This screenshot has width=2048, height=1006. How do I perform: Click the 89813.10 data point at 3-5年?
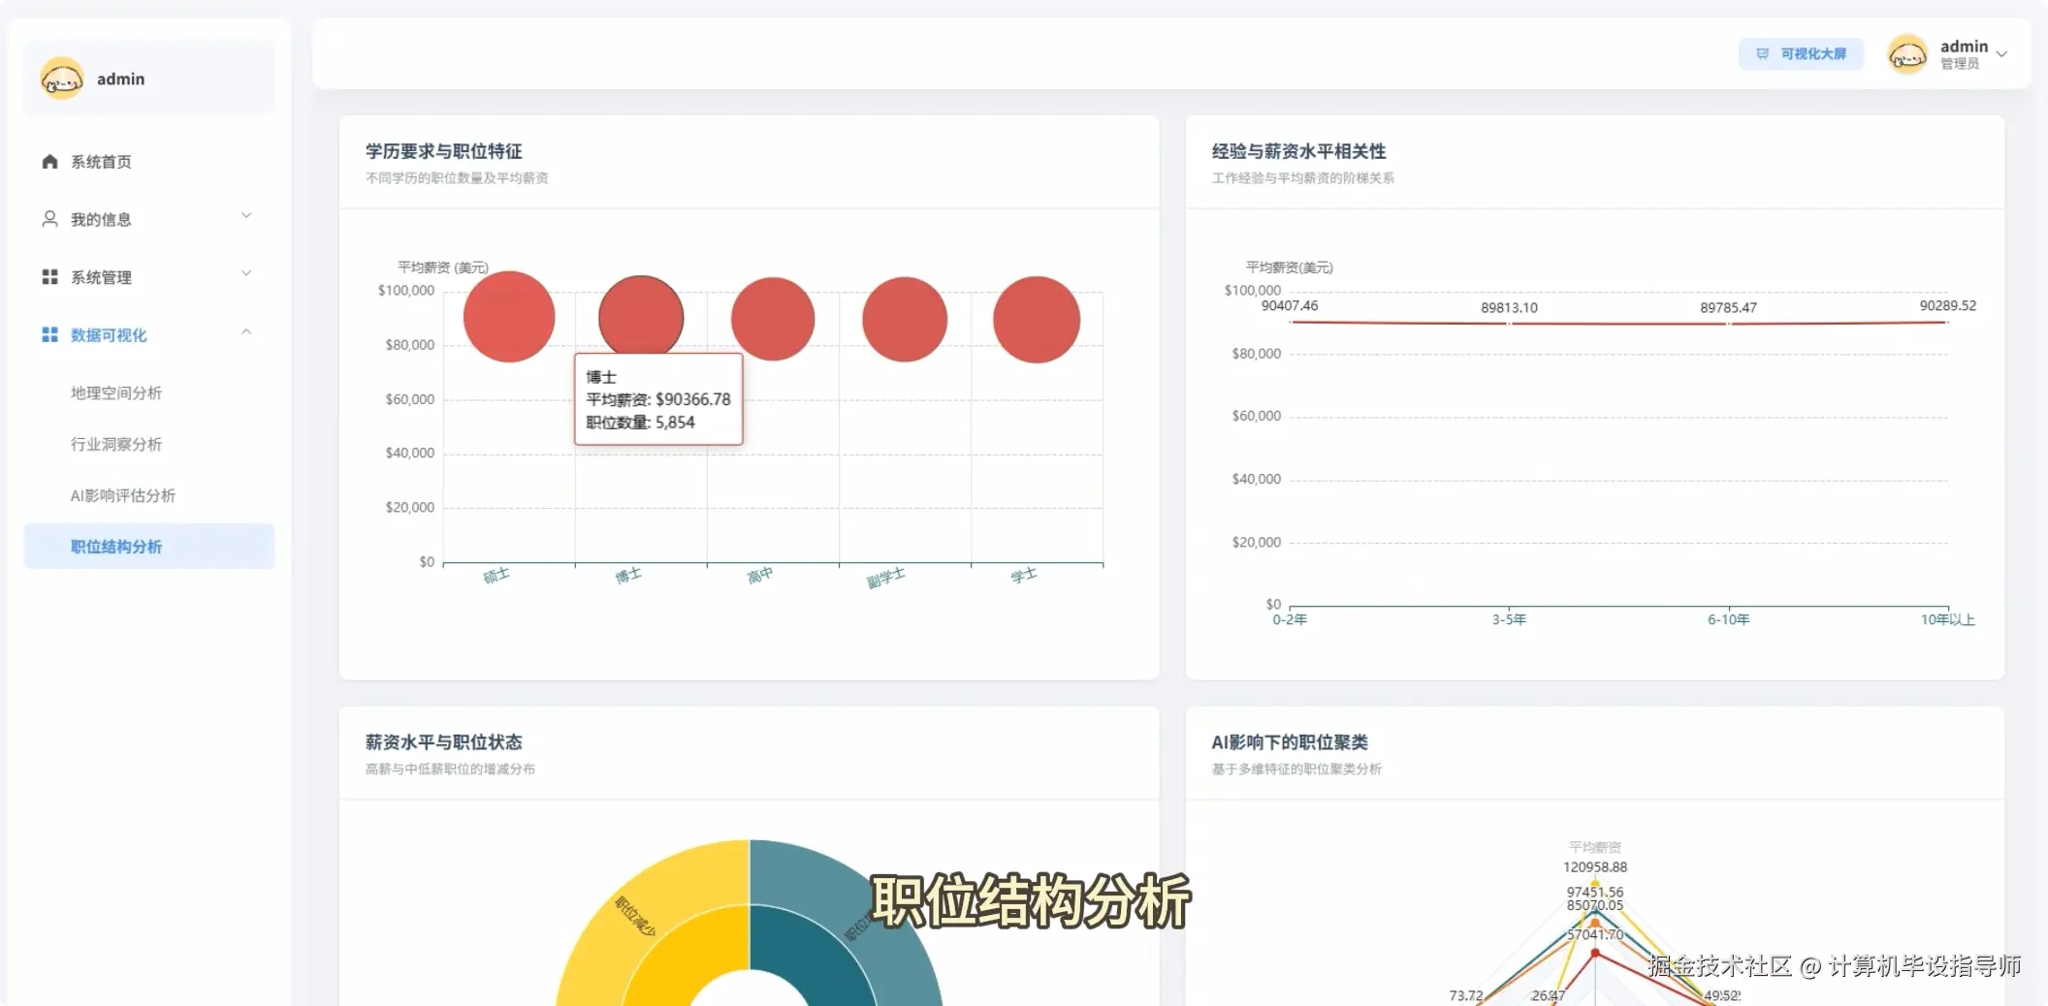click(x=1509, y=324)
